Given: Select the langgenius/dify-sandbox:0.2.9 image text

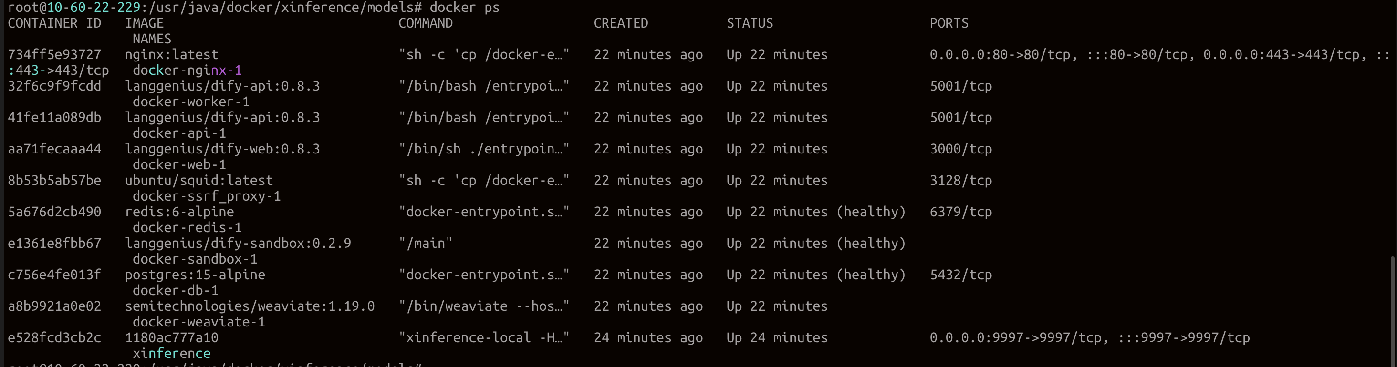Looking at the screenshot, I should pos(238,244).
